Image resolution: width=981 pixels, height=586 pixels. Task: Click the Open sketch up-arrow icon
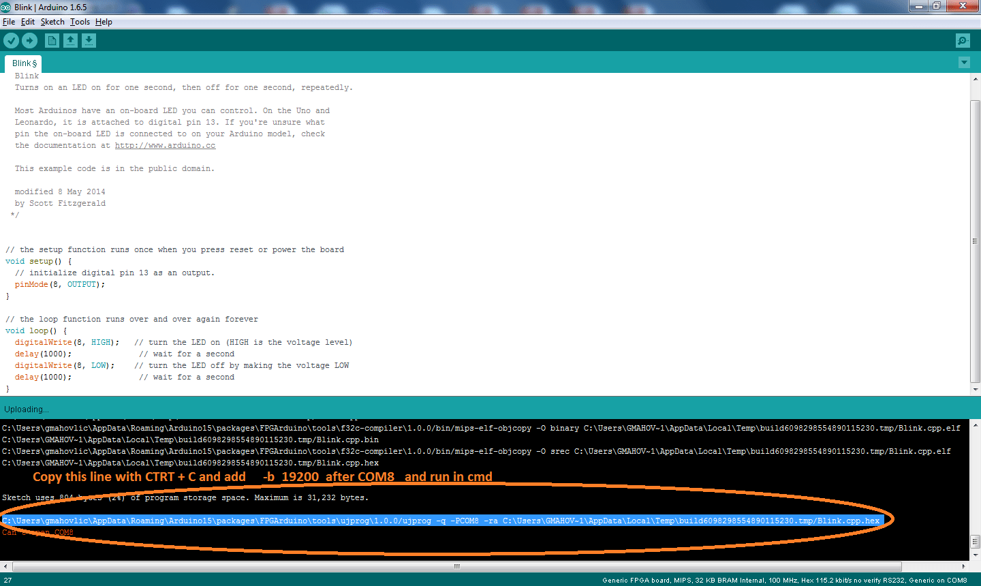(70, 41)
